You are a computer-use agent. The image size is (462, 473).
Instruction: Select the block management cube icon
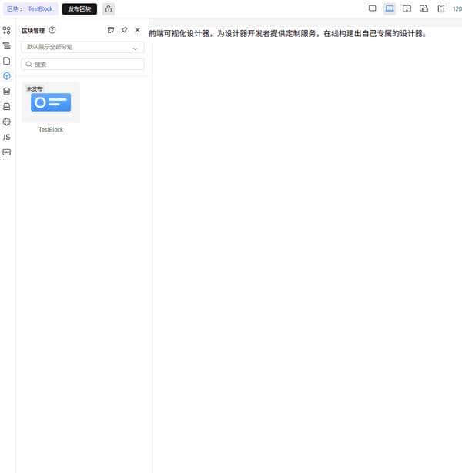7,76
